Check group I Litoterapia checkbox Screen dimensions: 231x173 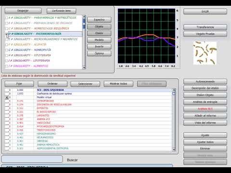[7, 61]
